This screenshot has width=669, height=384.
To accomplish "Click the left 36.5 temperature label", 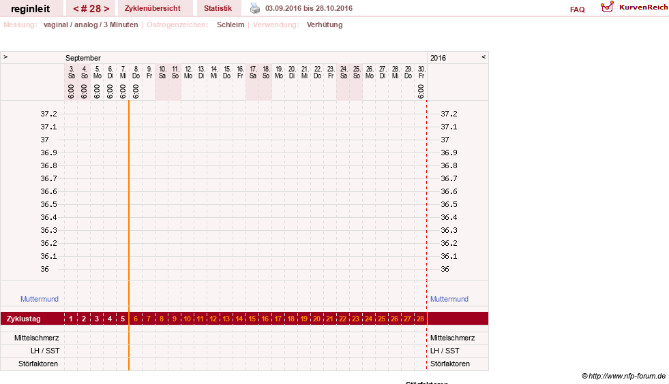I will pyautogui.click(x=48, y=204).
